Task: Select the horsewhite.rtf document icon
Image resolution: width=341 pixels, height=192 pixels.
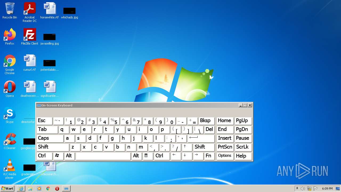Action: pos(50,11)
